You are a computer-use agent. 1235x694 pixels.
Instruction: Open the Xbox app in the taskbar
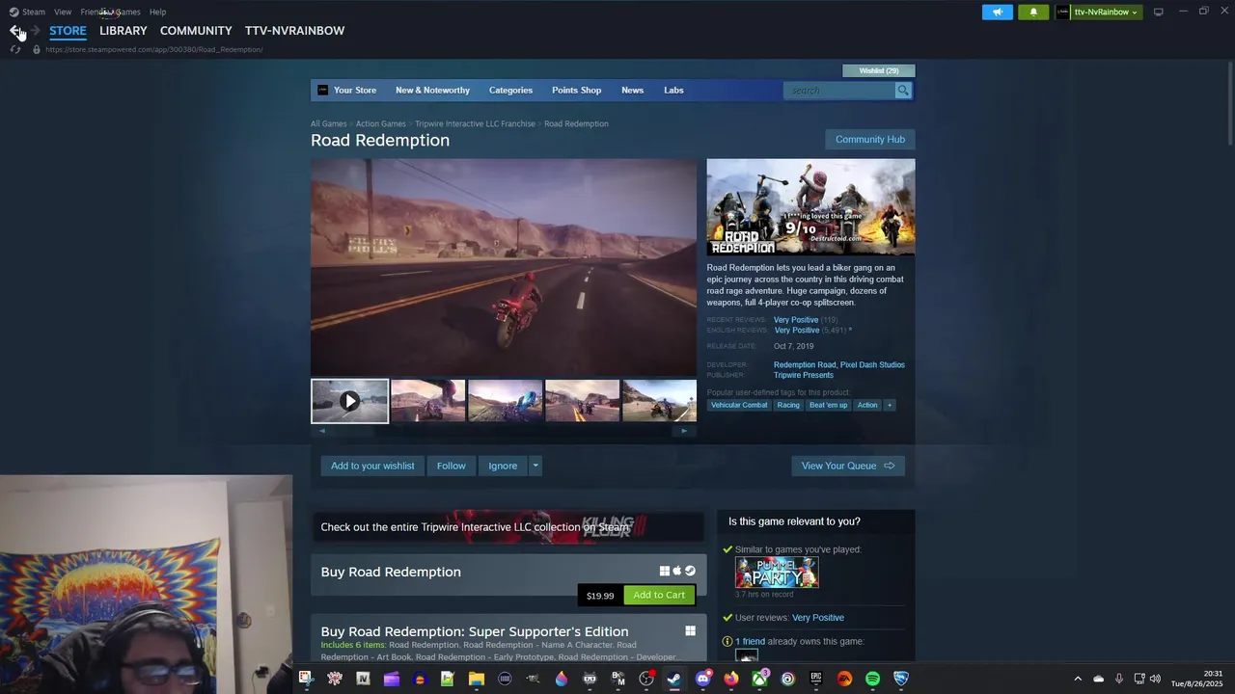[x=760, y=679]
